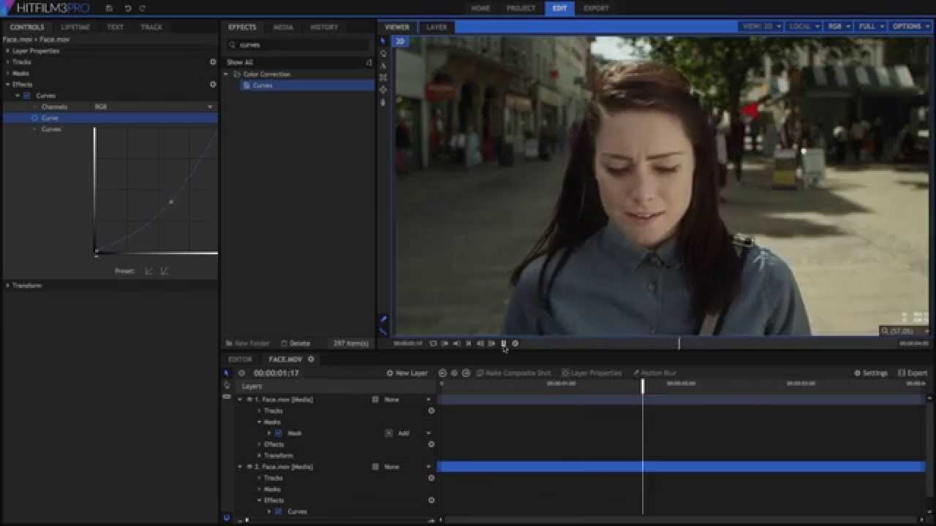Open the Options dropdown in viewer
The image size is (936, 526).
(910, 26)
